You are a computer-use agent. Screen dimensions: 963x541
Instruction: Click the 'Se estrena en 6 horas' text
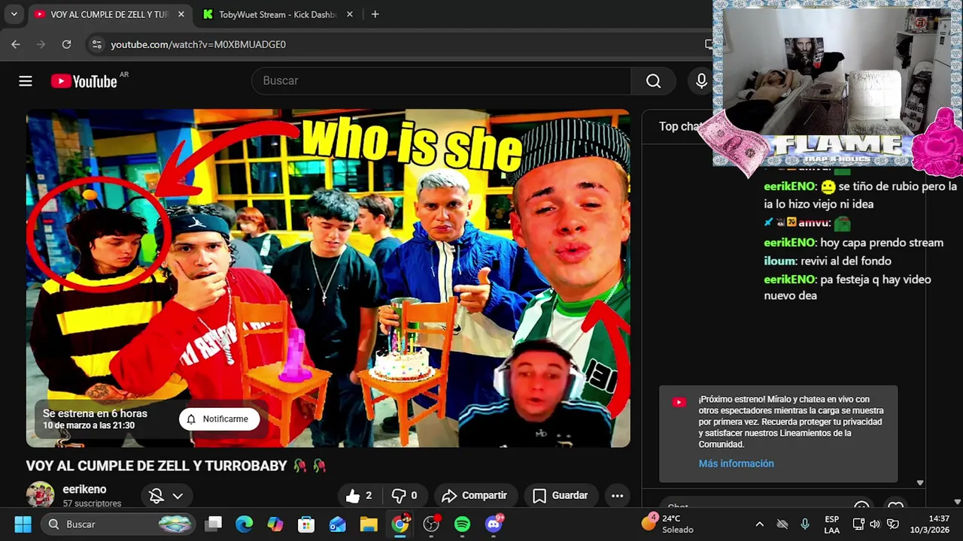coord(95,413)
